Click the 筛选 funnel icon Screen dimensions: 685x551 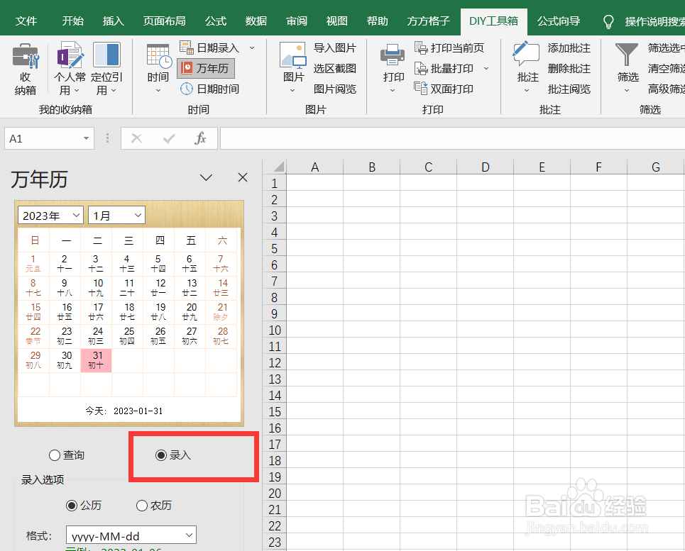point(627,55)
